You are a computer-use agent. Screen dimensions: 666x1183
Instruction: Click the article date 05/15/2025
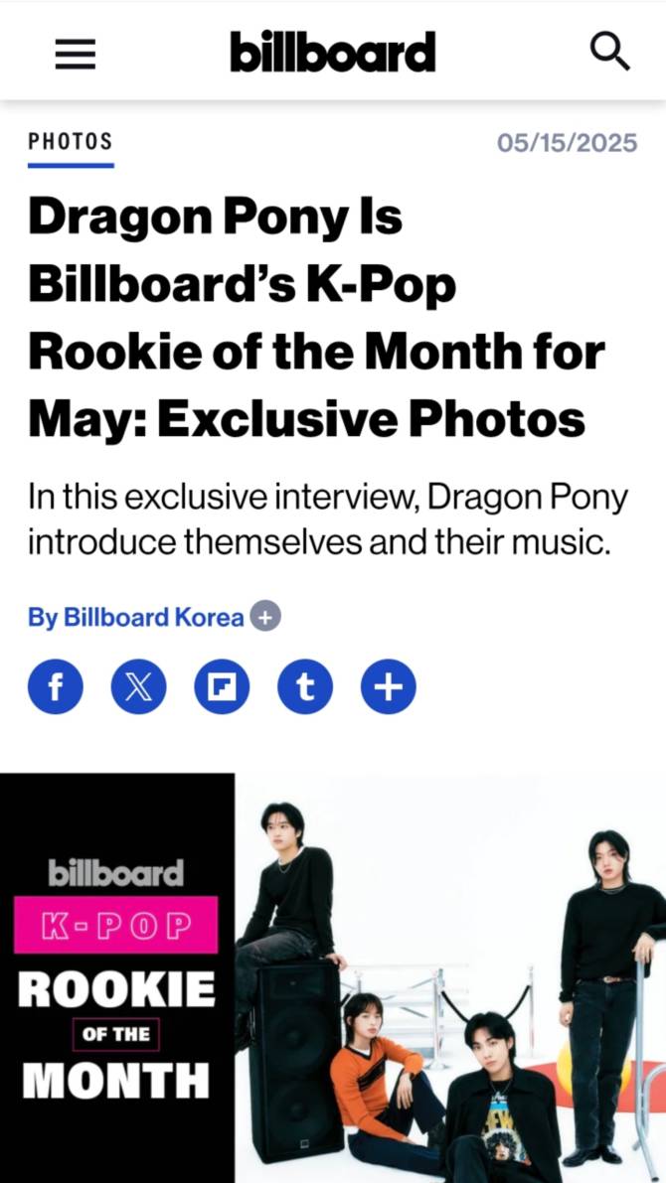(x=567, y=143)
